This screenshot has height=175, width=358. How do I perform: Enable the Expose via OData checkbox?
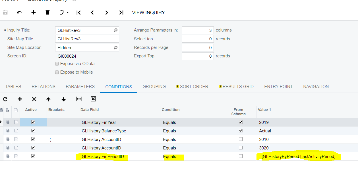pyautogui.click(x=57, y=64)
